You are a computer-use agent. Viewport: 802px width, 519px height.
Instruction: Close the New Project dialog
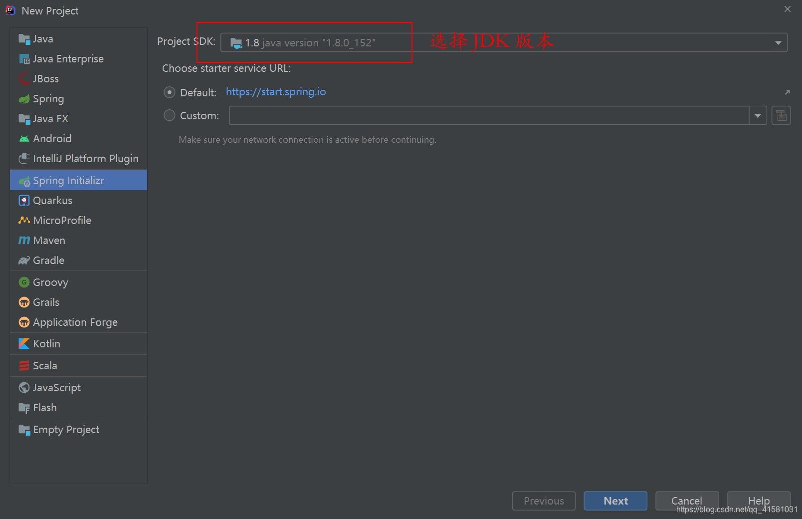click(788, 9)
